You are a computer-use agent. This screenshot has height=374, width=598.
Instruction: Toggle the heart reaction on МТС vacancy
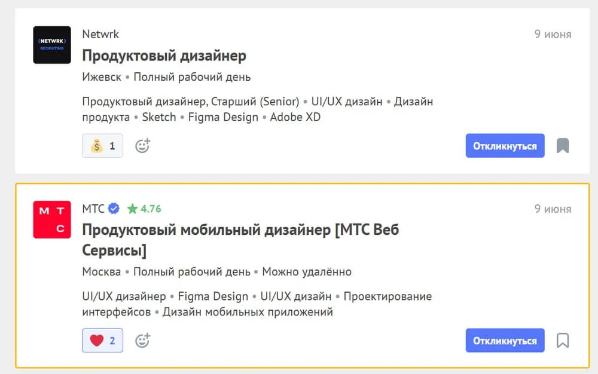pyautogui.click(x=102, y=341)
